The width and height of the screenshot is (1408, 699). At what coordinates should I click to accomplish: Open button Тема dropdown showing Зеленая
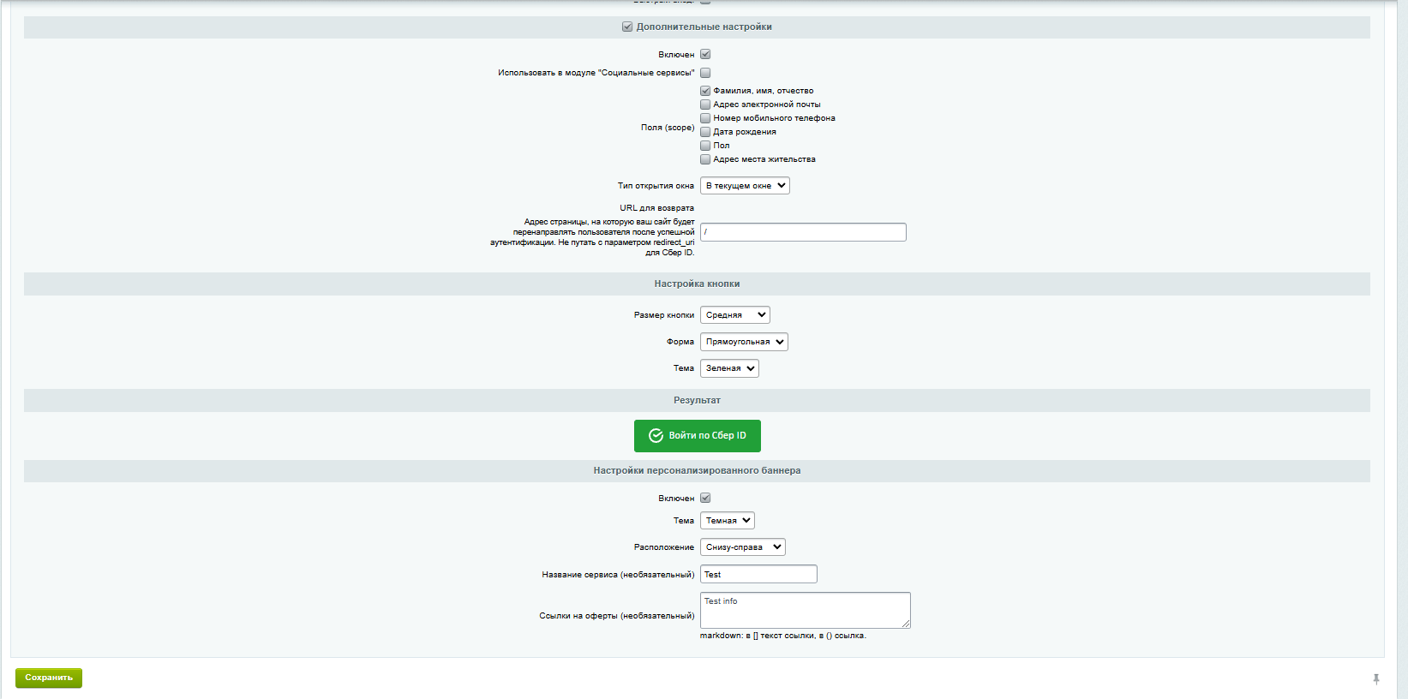(x=729, y=368)
